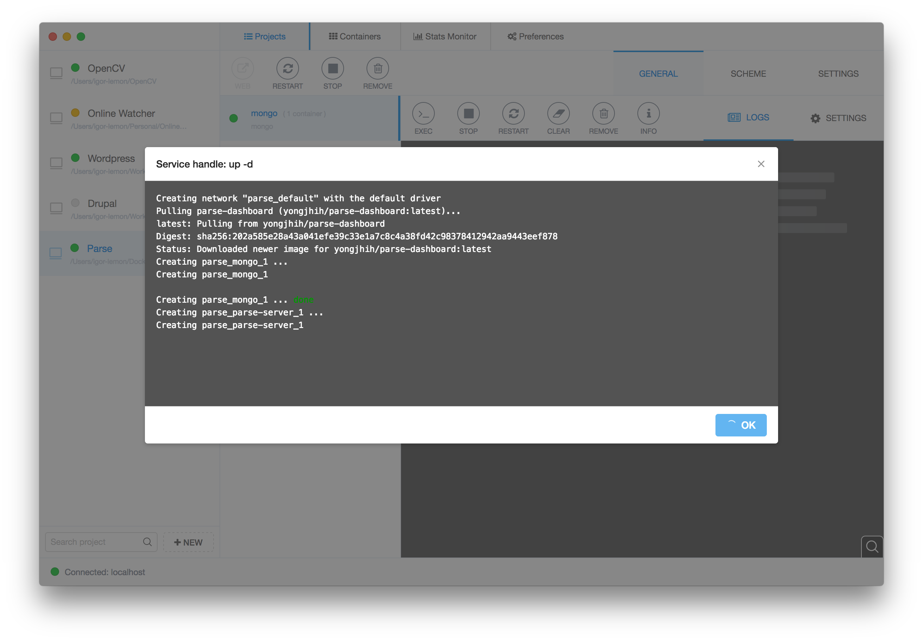Select the top-level SETTINGS tab
The width and height of the screenshot is (923, 642).
pos(838,74)
